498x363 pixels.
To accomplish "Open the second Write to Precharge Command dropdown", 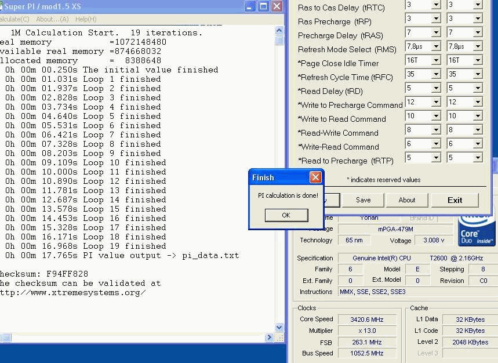I will click(478, 102).
